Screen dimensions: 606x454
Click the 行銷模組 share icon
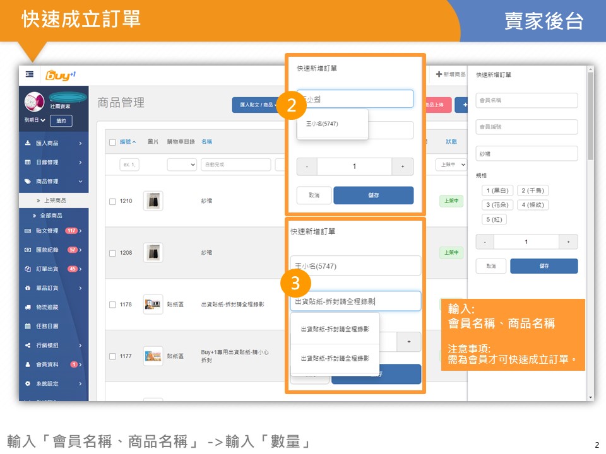pos(28,346)
